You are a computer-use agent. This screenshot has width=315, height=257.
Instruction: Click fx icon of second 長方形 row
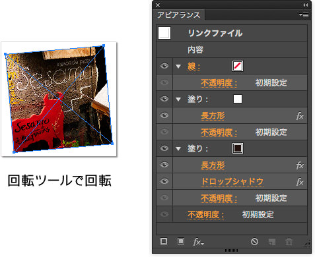click(300, 165)
